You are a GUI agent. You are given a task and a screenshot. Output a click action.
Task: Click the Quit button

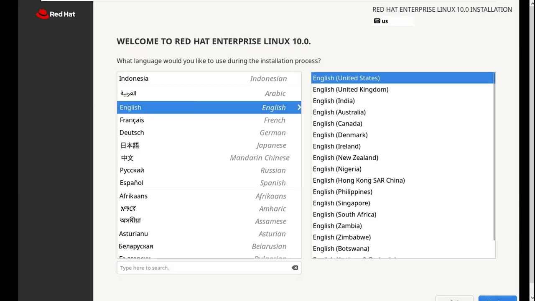pyautogui.click(x=455, y=299)
